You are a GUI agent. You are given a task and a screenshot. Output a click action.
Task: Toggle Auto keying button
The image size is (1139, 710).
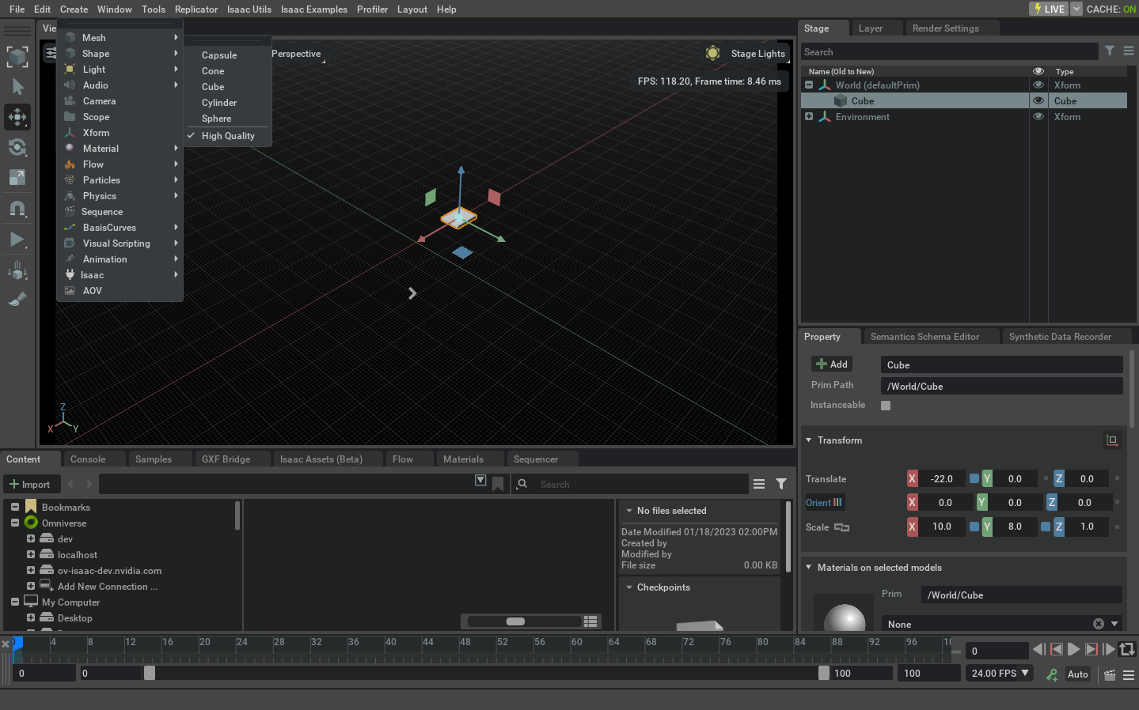click(x=1078, y=674)
